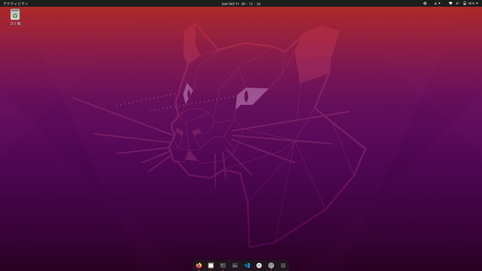Expand the system menu arrow beside 58 %
The height and width of the screenshot is (271, 482).
(x=477, y=3)
